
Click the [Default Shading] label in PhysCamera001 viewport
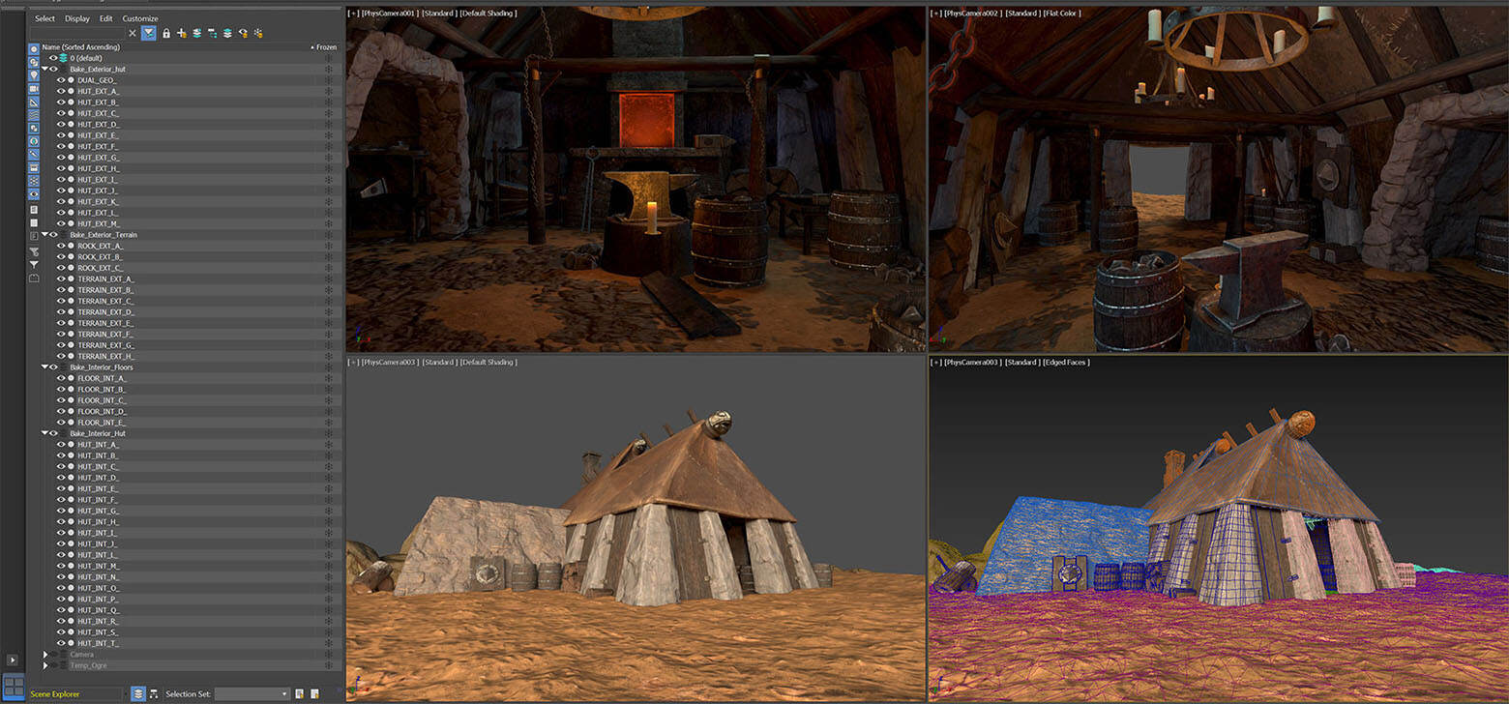click(488, 14)
